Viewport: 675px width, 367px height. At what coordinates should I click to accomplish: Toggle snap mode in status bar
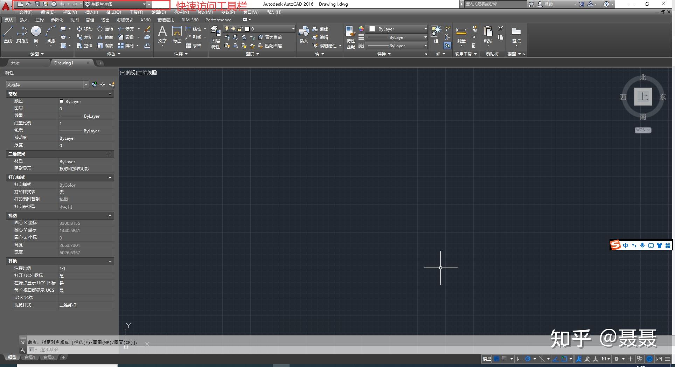point(504,359)
